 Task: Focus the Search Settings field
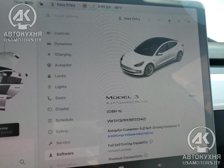point(66,16)
